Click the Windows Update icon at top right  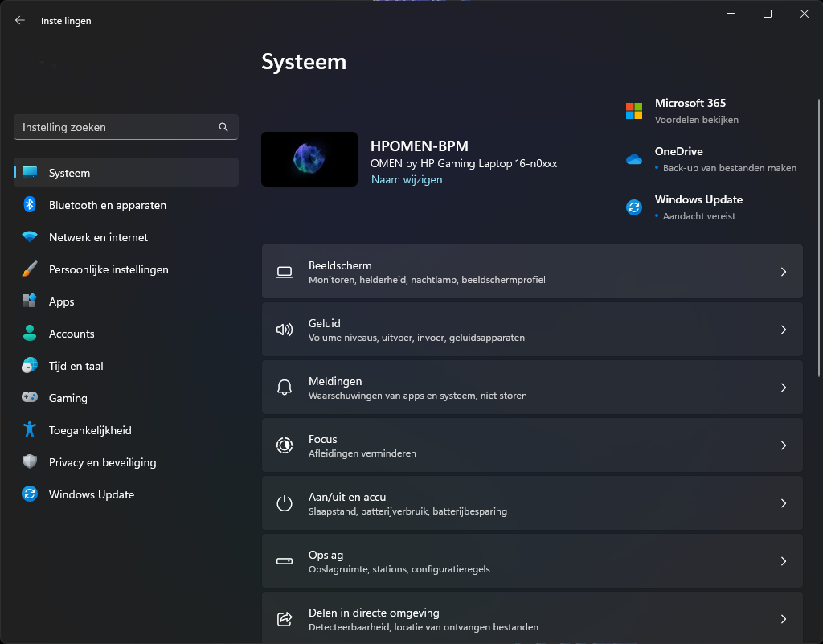point(634,207)
